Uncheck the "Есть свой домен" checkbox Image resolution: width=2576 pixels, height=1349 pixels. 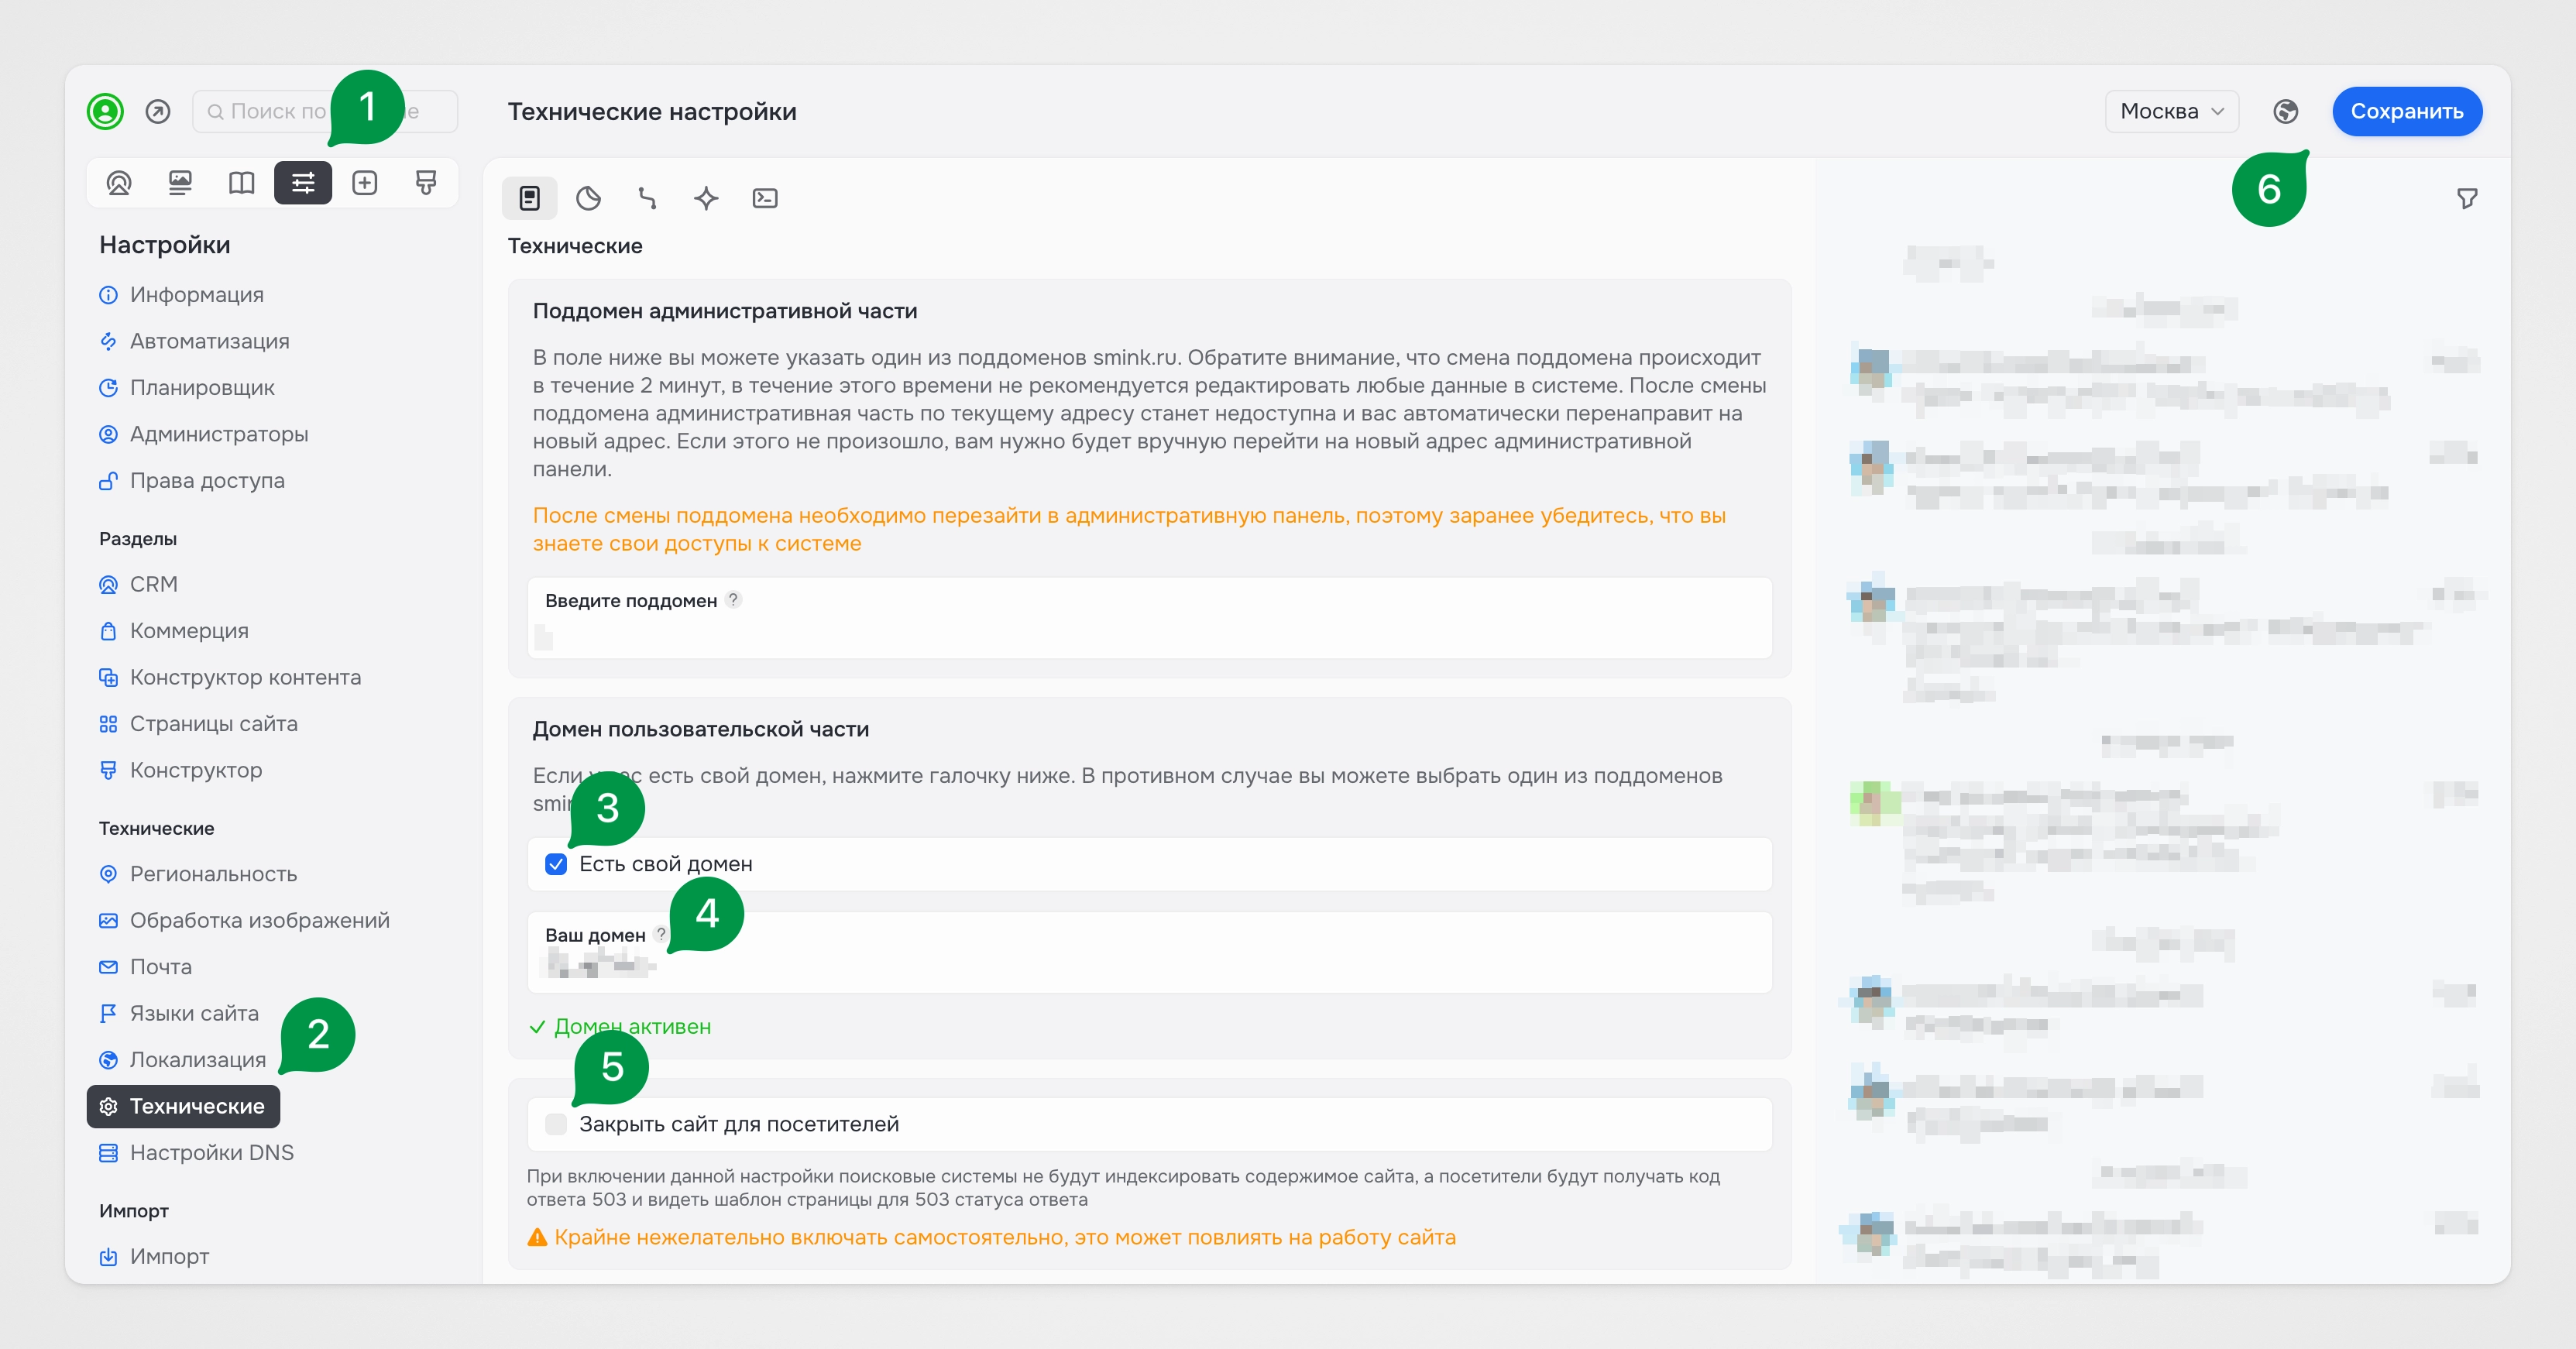pyautogui.click(x=556, y=864)
